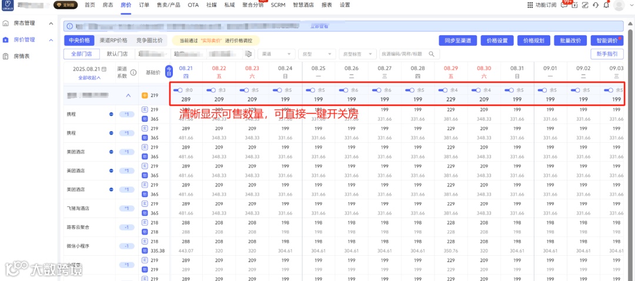Collapse the 房价管理 sidebar section

[x=51, y=39]
